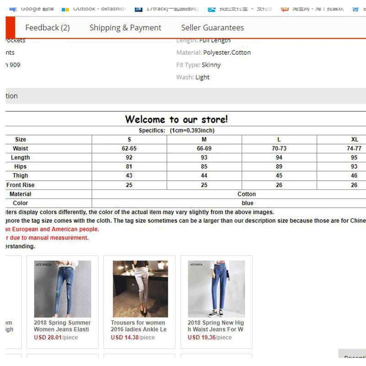
Task: Open the Seller Guarantees tab
Action: (212, 27)
